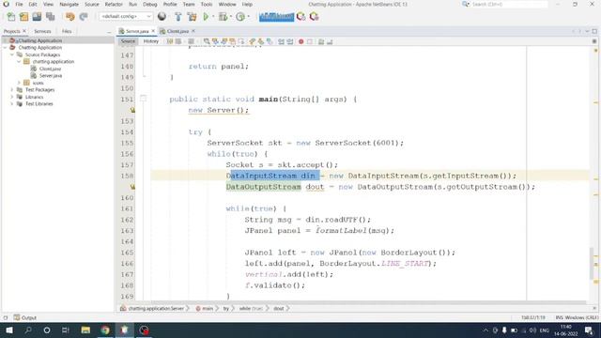601x338 pixels.
Task: Open Client.java in the project tree
Action: (50, 69)
